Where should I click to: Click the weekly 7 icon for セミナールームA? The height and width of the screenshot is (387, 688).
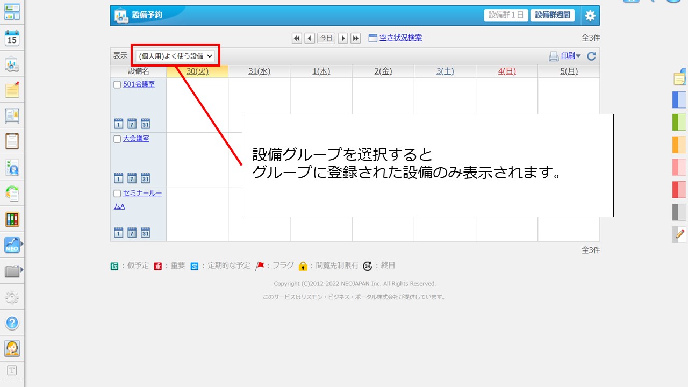pos(132,233)
